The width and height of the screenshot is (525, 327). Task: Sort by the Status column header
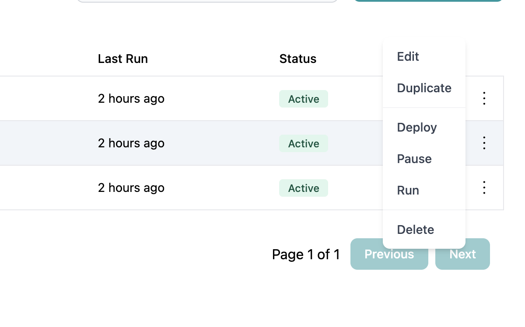tap(297, 59)
